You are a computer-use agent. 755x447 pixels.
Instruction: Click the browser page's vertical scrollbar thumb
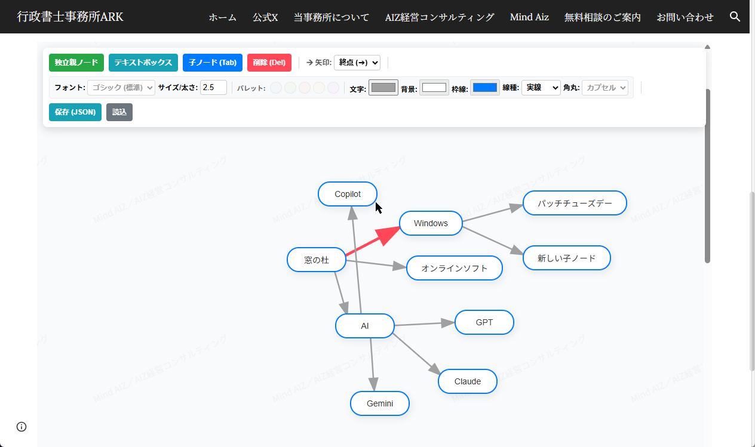[752, 280]
